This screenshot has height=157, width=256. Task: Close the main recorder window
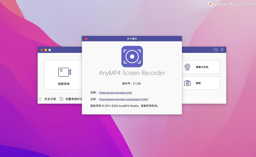tap(42, 50)
